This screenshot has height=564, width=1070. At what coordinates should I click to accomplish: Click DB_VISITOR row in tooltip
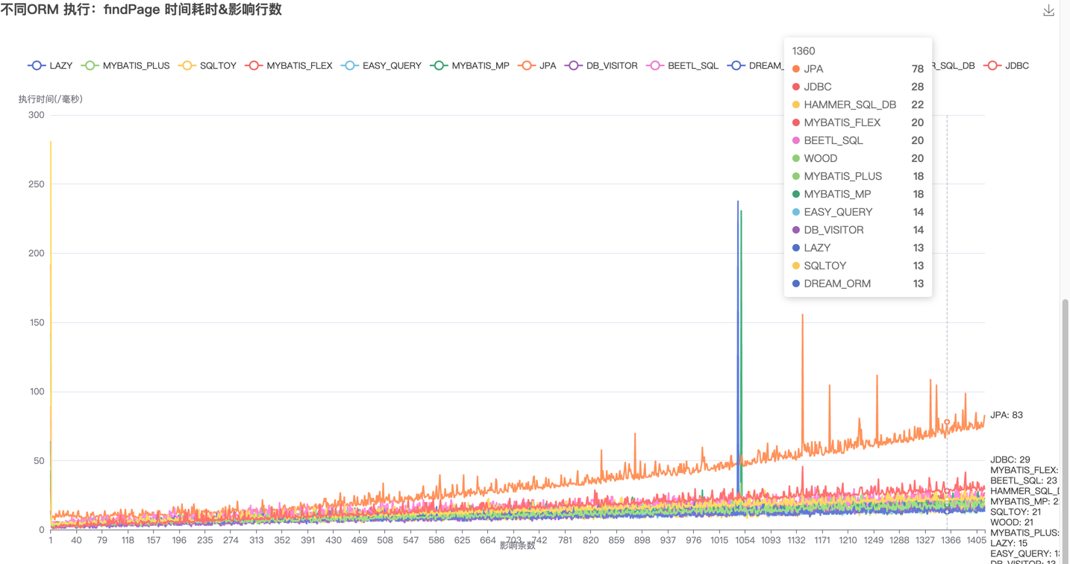[x=857, y=230]
